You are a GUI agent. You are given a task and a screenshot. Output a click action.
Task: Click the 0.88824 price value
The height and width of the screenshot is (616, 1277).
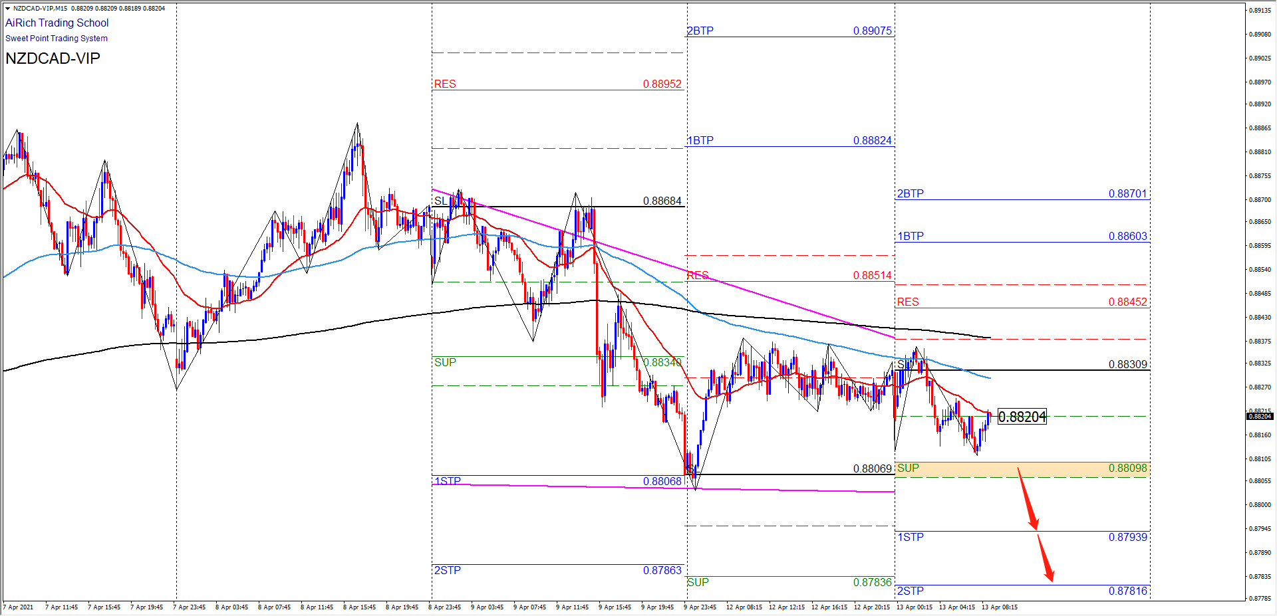tap(873, 140)
